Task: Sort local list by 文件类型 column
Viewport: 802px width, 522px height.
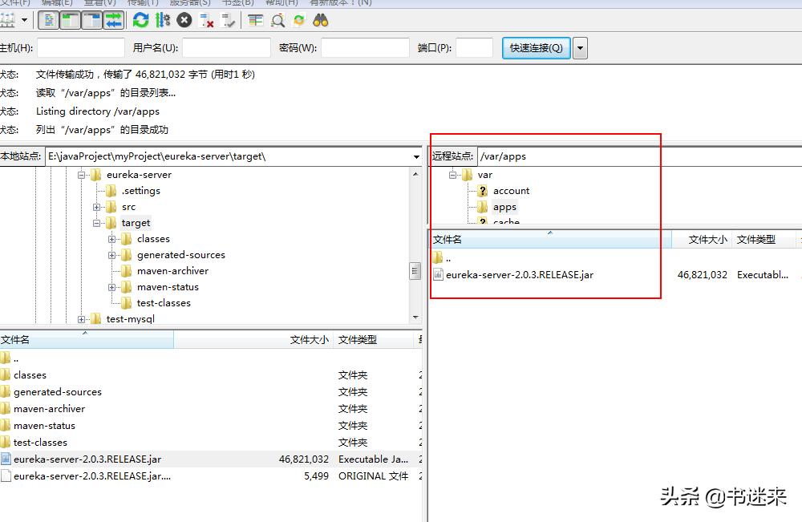Action: pos(374,340)
